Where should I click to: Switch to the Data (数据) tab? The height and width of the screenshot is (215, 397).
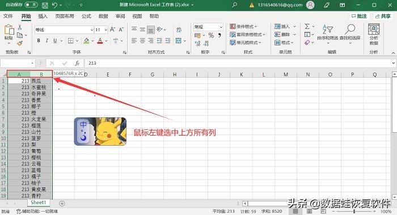click(103, 16)
